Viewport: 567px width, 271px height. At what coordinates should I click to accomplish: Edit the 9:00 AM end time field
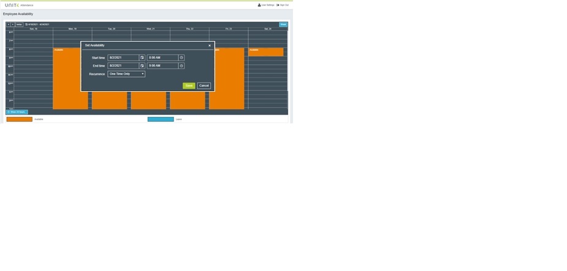pyautogui.click(x=162, y=65)
